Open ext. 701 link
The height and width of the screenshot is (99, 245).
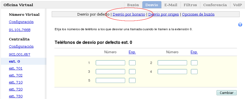click(x=16, y=68)
